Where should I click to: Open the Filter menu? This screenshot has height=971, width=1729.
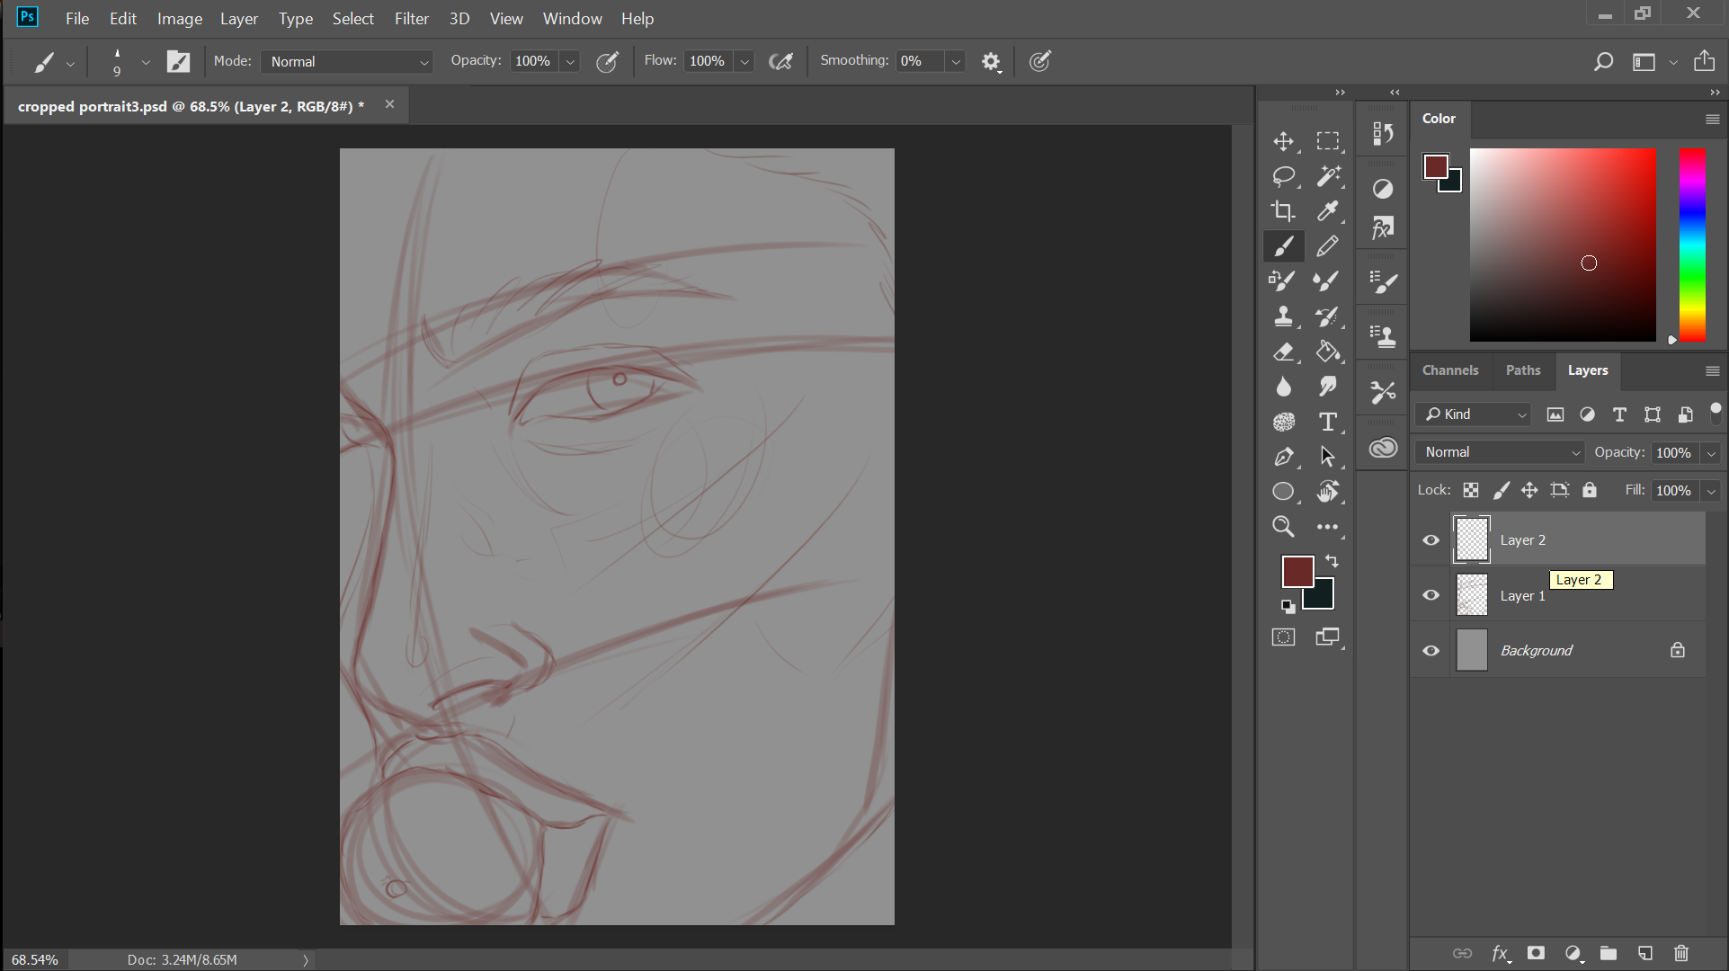click(x=412, y=19)
